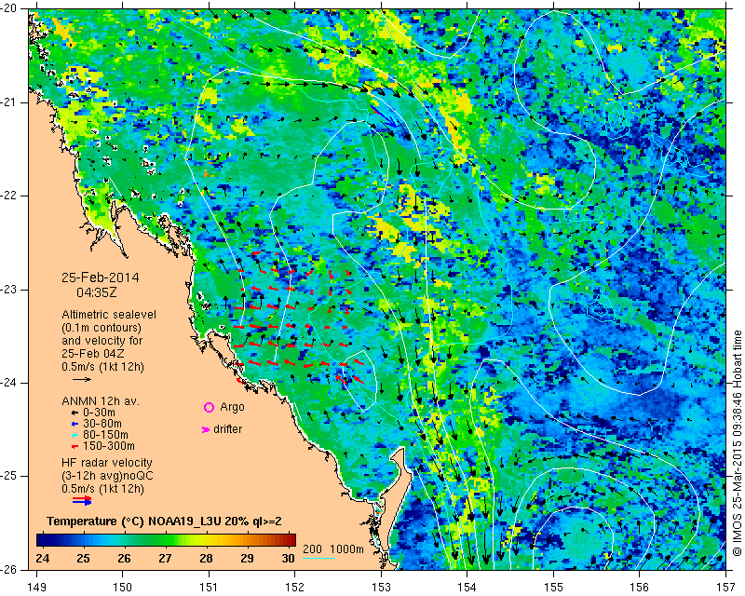Click the colorbar tick label 24

(42, 558)
